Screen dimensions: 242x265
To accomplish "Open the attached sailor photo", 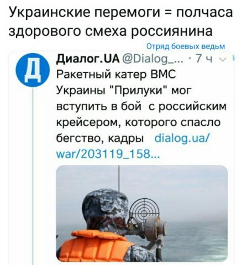I will [142, 213].
